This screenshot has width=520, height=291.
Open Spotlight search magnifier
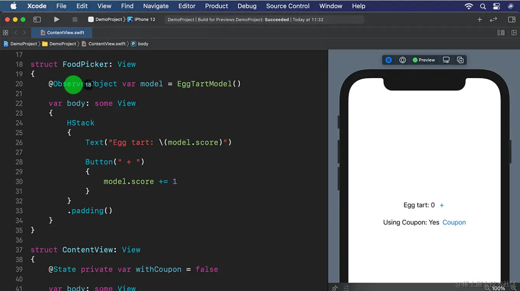pos(483,6)
